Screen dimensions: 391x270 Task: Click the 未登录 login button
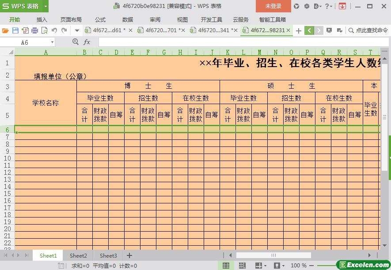pyautogui.click(x=273, y=6)
